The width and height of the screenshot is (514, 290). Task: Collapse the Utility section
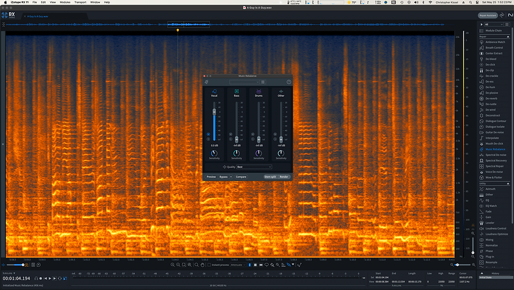point(508,183)
